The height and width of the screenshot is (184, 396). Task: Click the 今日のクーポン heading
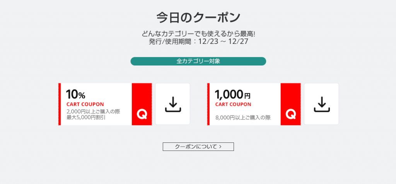tap(198, 18)
